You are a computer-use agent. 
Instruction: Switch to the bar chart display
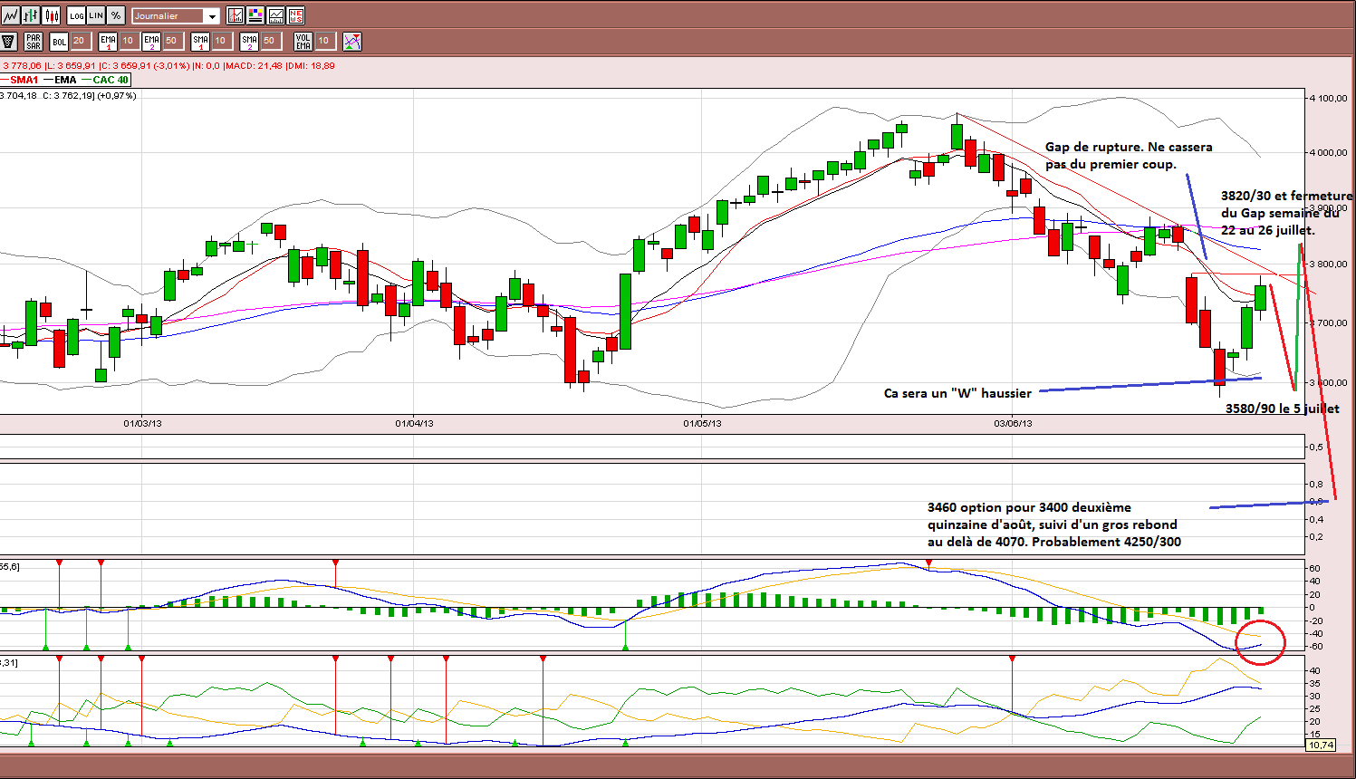click(x=31, y=15)
